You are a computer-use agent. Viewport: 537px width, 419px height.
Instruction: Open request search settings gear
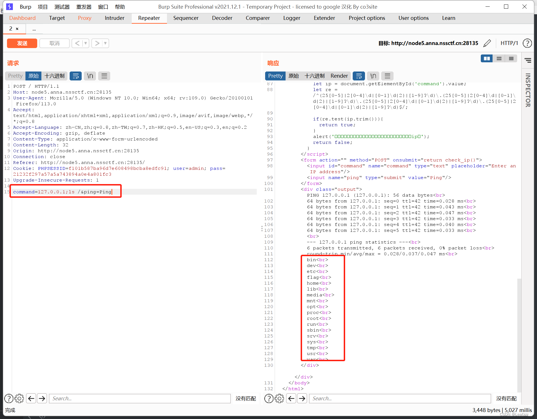[x=19, y=399]
